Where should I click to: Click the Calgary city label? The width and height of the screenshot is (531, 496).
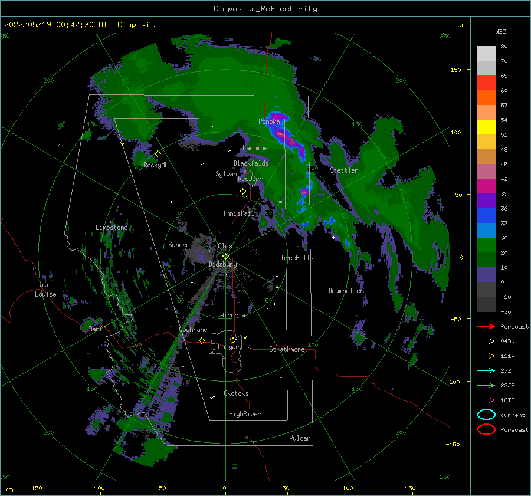[230, 347]
